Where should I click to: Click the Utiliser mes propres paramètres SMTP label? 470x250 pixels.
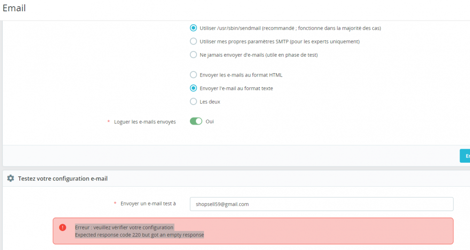[x=280, y=42]
